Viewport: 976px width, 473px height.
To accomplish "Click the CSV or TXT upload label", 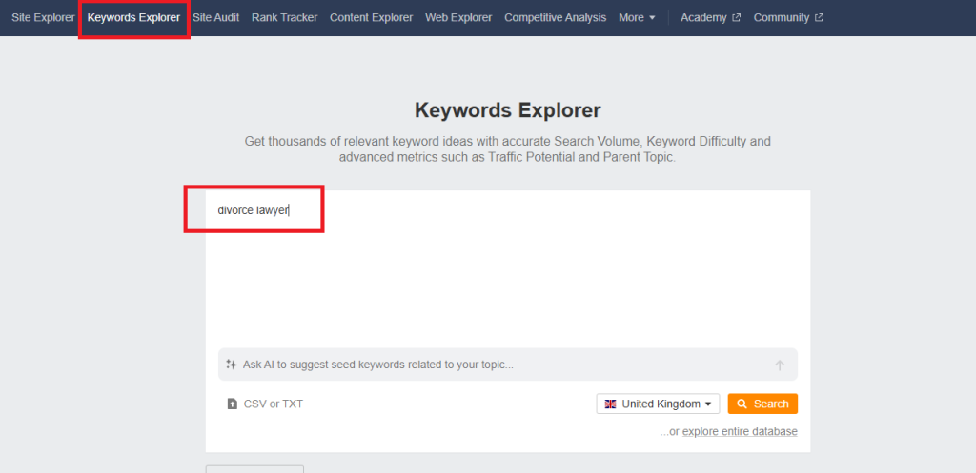I will click(273, 404).
